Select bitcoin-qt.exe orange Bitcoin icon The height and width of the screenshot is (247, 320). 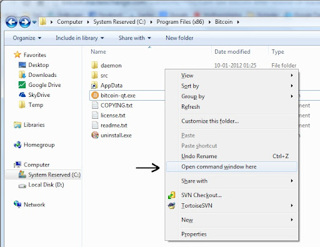pyautogui.click(x=95, y=95)
